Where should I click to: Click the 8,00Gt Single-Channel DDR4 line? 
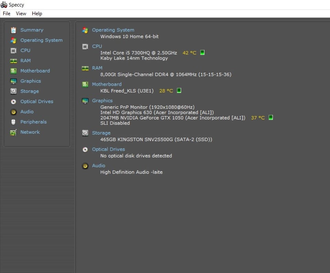[x=166, y=74]
